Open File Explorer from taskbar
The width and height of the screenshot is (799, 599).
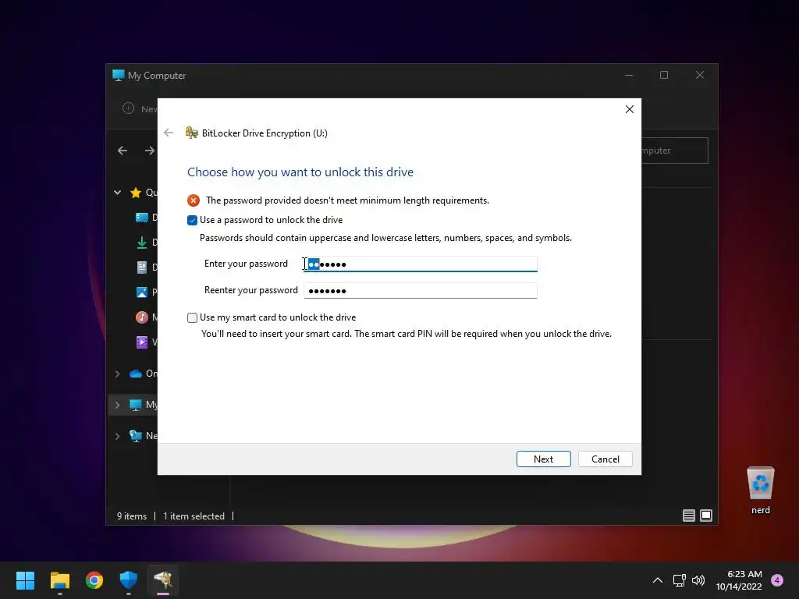pos(59,580)
